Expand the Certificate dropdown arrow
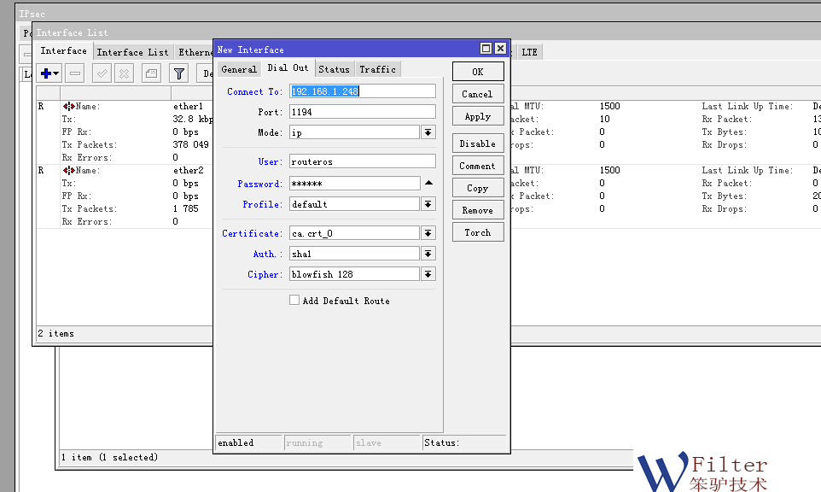This screenshot has width=821, height=492. point(428,233)
